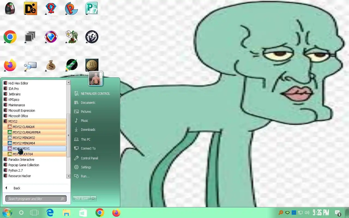Expand the HxD Hex Editor folder
Image resolution: width=349 pixels, height=218 pixels.
pos(34,83)
